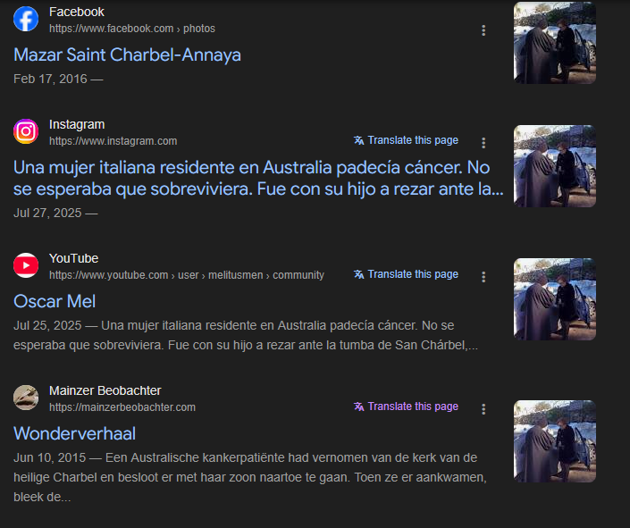Click the YouTube site name
Screen dimensions: 630x528
[x=73, y=258]
